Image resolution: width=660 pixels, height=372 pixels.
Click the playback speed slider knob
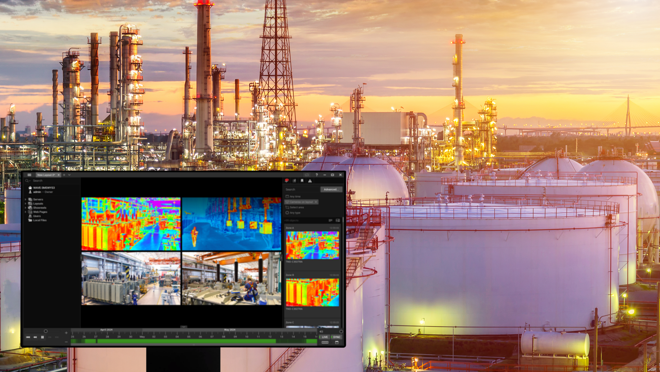(46, 331)
